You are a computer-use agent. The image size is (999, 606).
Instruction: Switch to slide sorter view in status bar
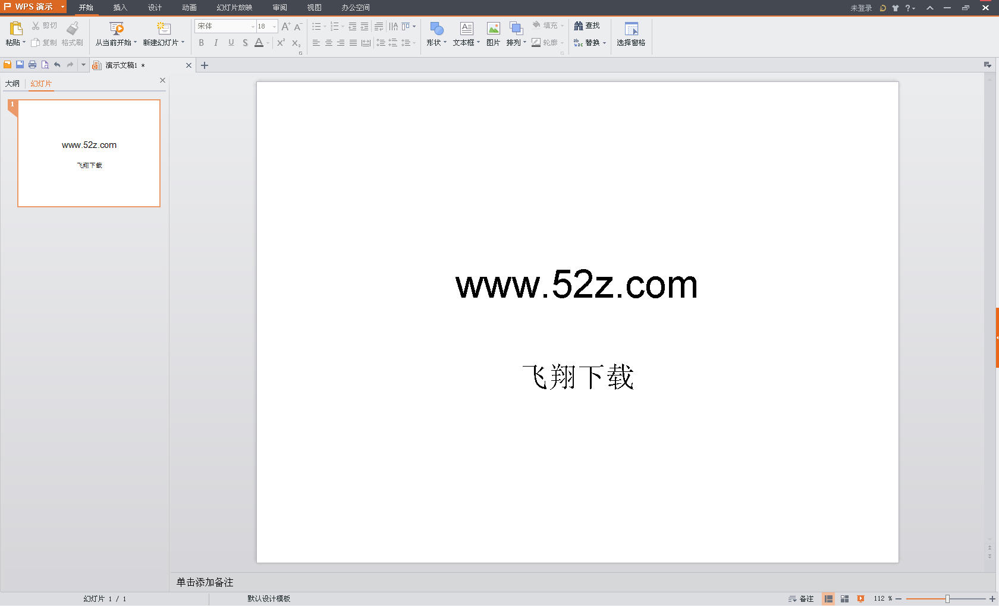(x=844, y=598)
